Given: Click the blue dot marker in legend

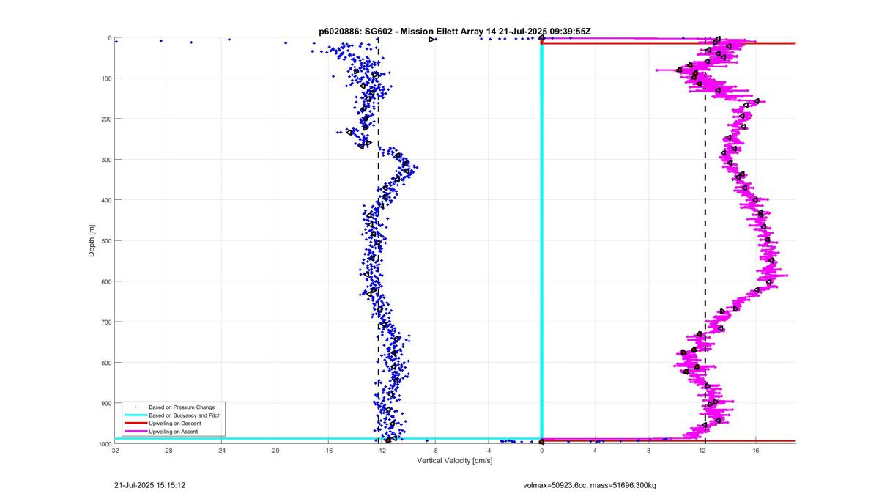Looking at the screenshot, I should tap(136, 407).
